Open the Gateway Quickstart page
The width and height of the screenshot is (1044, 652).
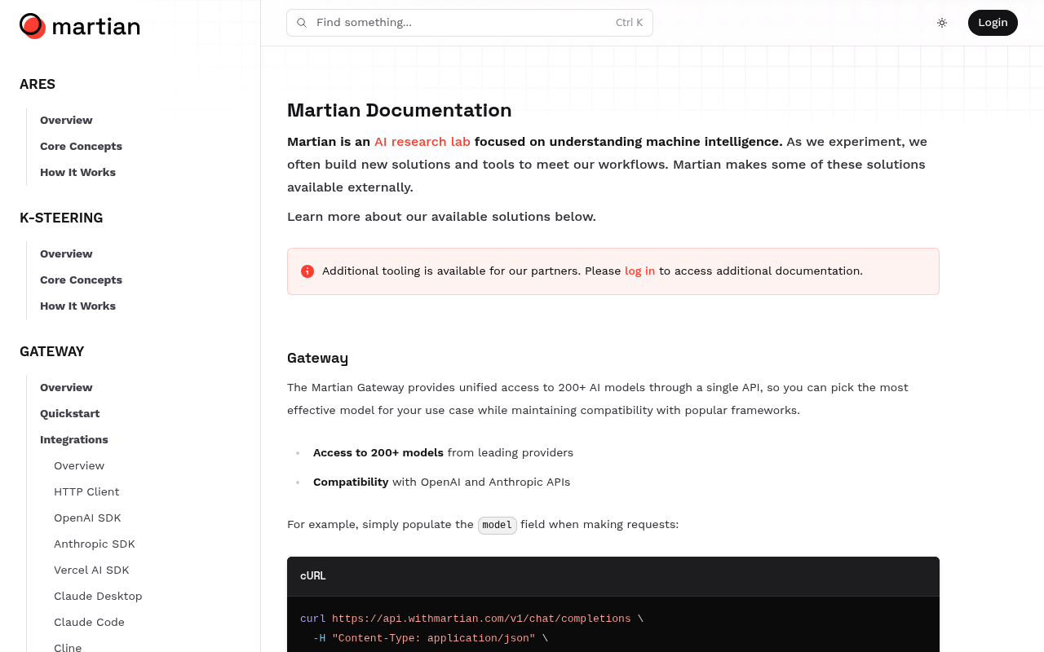click(x=70, y=414)
